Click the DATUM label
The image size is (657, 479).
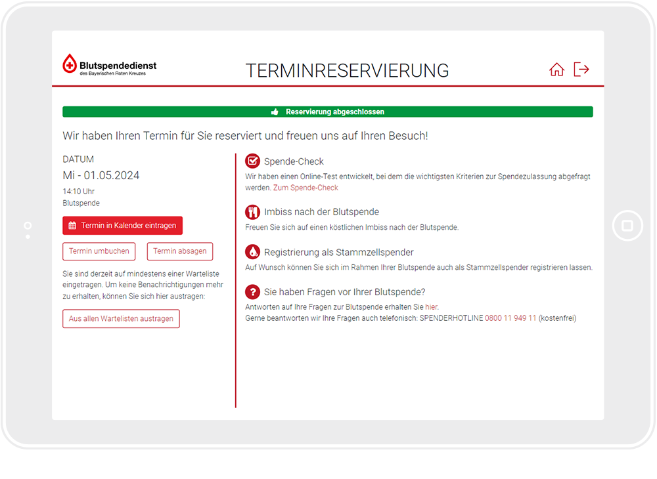click(78, 159)
